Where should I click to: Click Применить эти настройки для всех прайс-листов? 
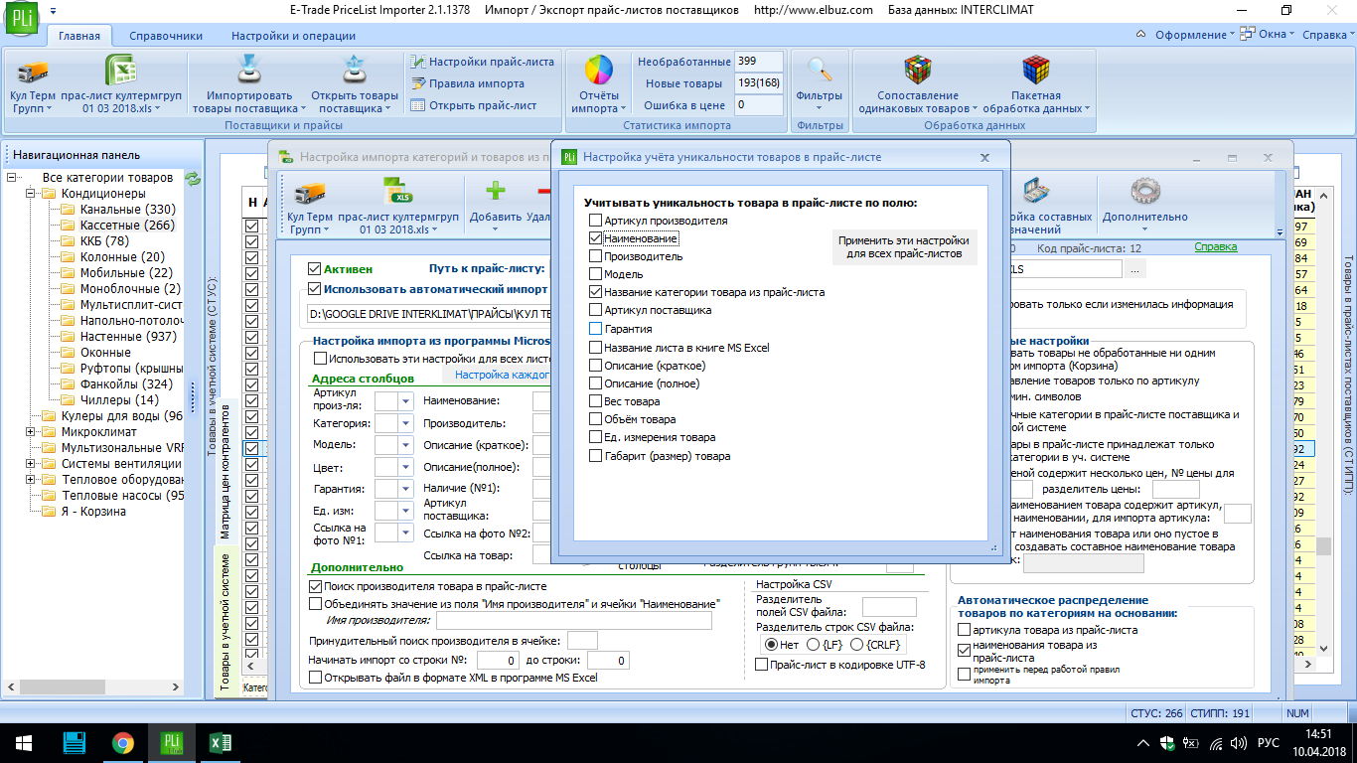coord(903,247)
